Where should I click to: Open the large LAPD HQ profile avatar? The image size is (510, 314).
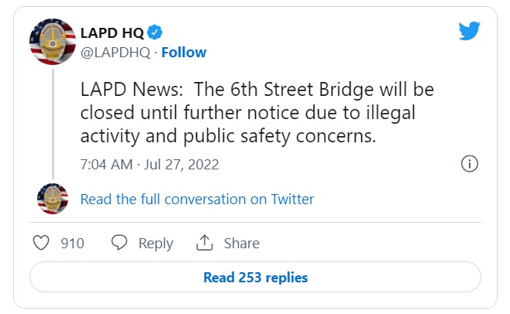(52, 42)
